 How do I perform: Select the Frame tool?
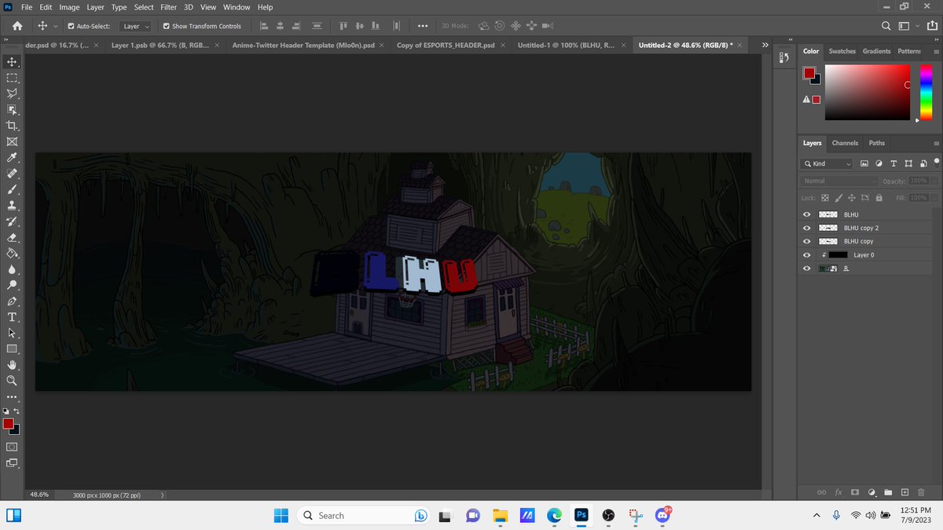coord(13,141)
